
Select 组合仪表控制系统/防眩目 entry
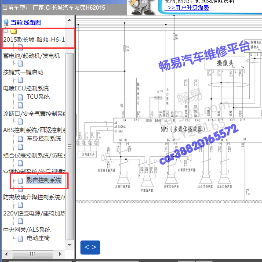coord(34,155)
